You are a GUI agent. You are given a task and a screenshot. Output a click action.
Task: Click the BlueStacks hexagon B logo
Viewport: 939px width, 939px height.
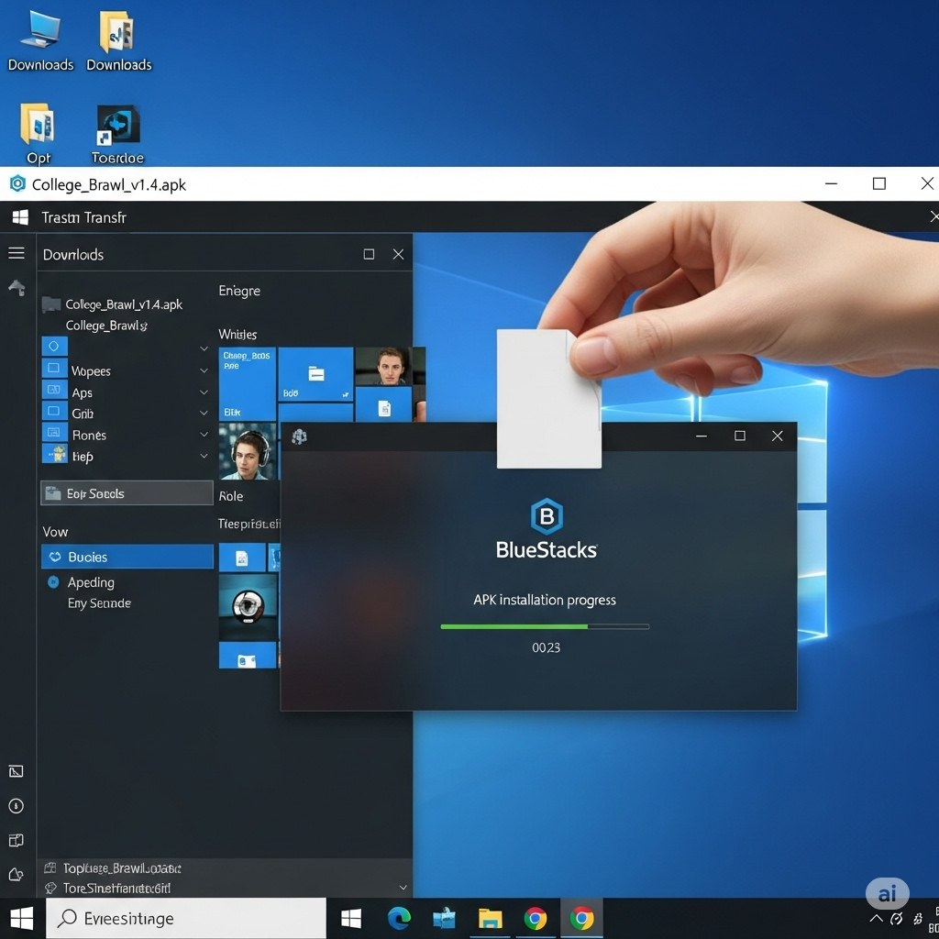[x=547, y=516]
